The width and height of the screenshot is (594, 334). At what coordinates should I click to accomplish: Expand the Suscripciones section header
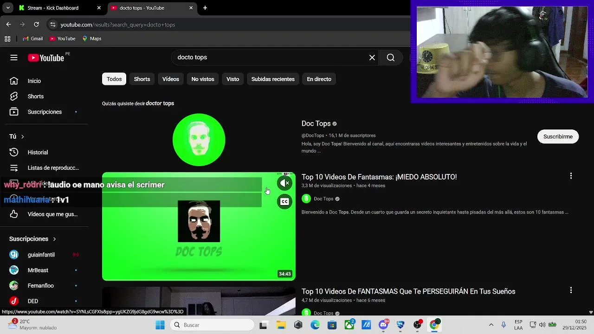(x=32, y=239)
